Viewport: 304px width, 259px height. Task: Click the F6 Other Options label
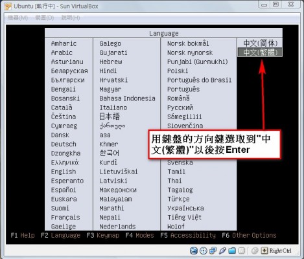point(249,235)
